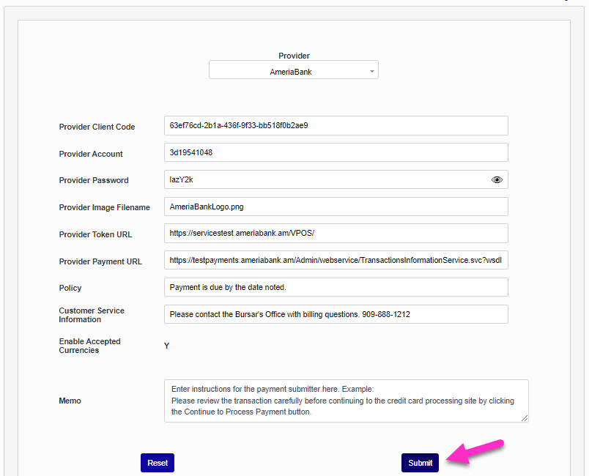This screenshot has height=476, width=589.
Task: Click the Memo label
Action: [70, 401]
